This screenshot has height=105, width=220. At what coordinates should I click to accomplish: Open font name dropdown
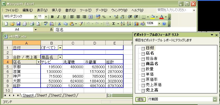point(35,17)
